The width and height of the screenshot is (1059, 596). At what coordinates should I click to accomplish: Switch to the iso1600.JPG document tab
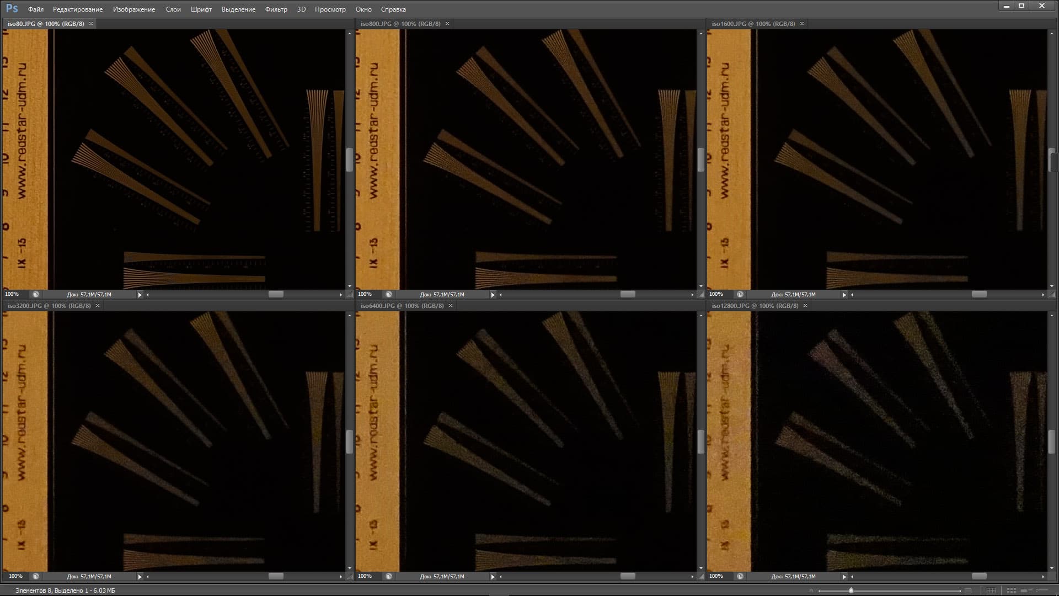(753, 24)
